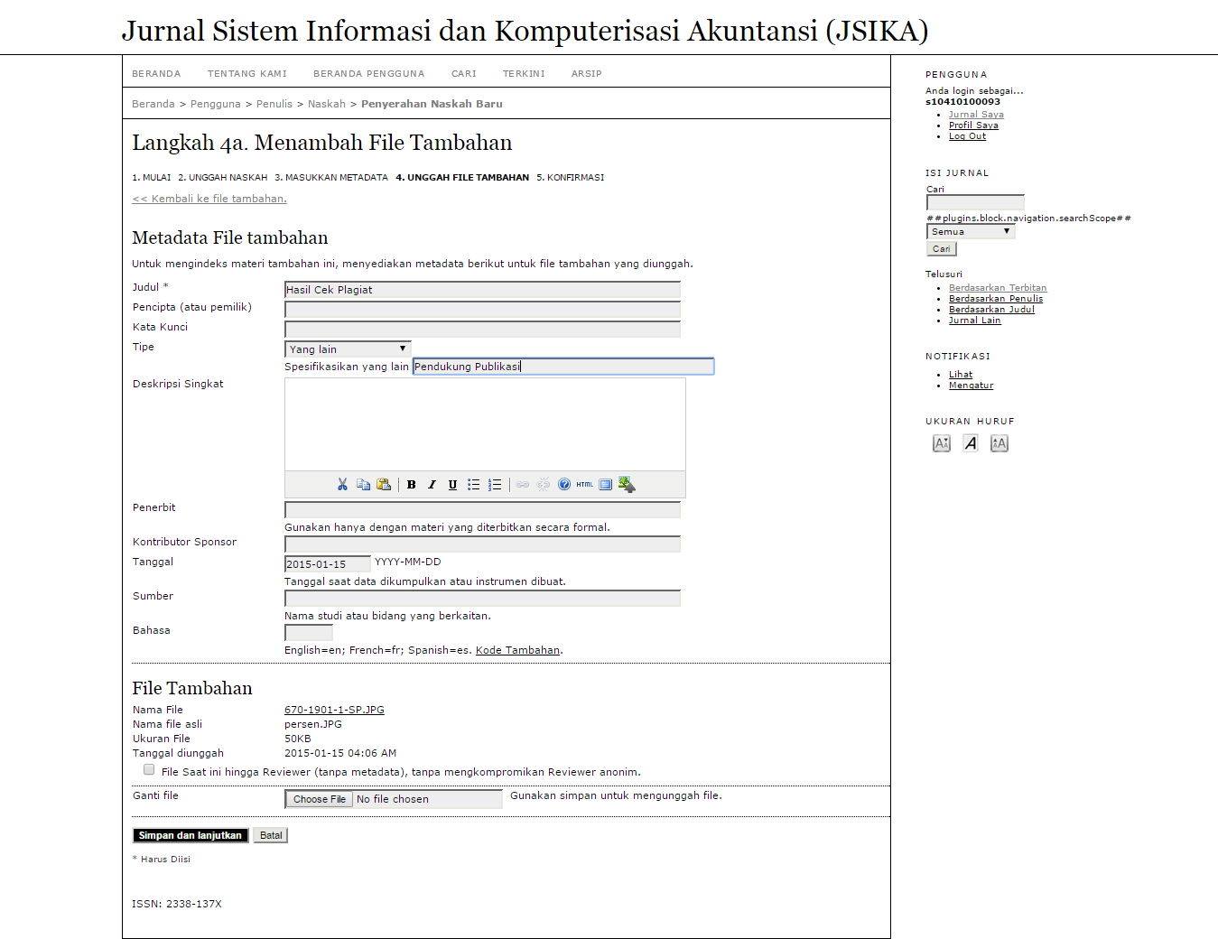Click the Paste icon in the description editor

[x=384, y=485]
